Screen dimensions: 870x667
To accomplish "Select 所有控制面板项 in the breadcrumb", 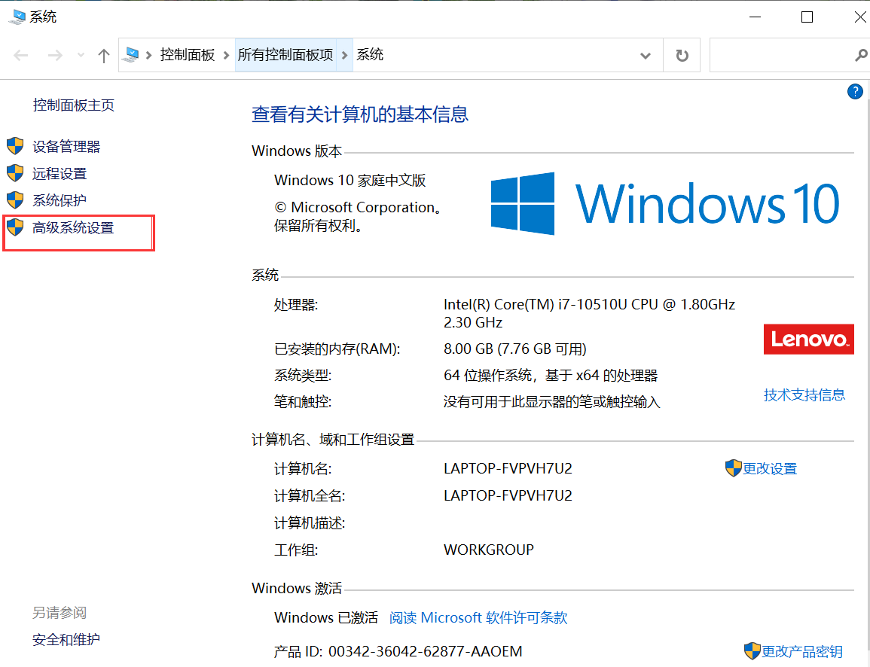I will point(285,54).
